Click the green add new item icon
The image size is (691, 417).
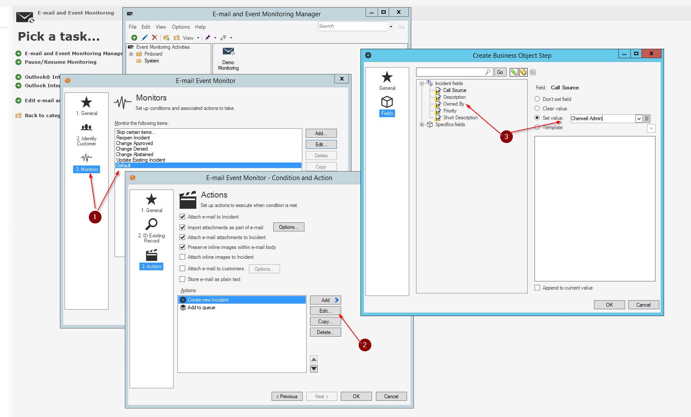click(134, 38)
